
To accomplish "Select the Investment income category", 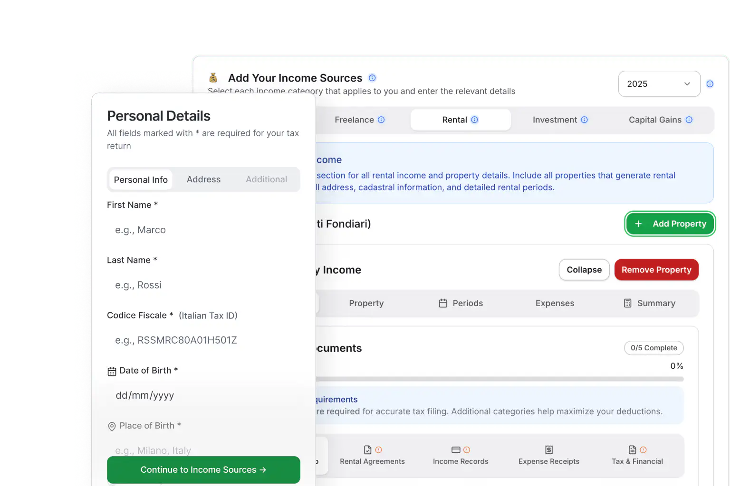I will 555,120.
